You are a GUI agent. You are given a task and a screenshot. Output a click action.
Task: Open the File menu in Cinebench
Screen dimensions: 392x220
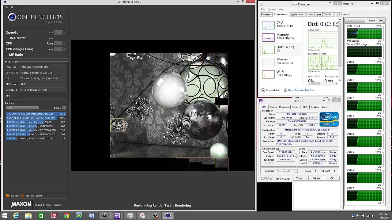pyautogui.click(x=6, y=7)
